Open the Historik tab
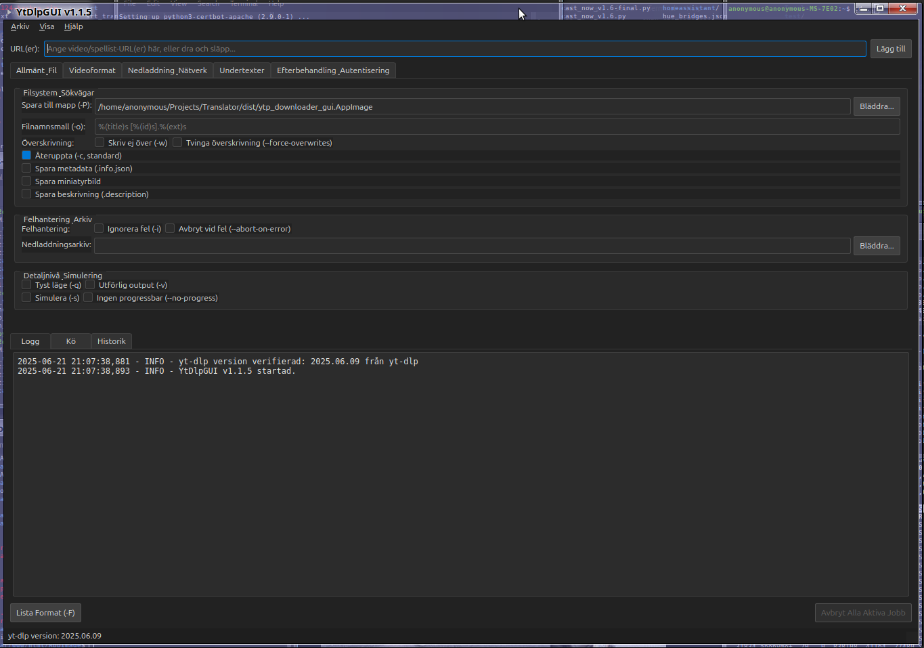This screenshot has height=648, width=924. (111, 341)
